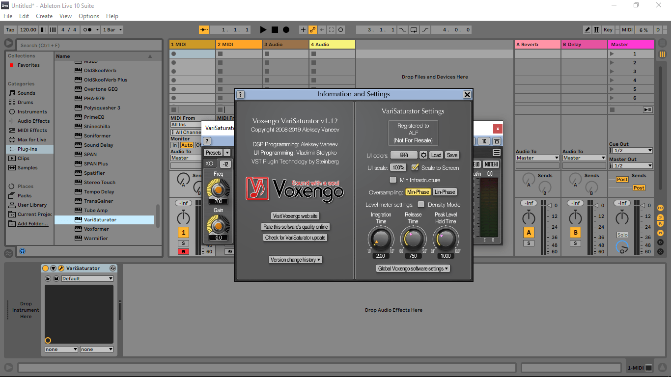Click the MIDI map mode switch
The height and width of the screenshot is (377, 671).
(627, 30)
